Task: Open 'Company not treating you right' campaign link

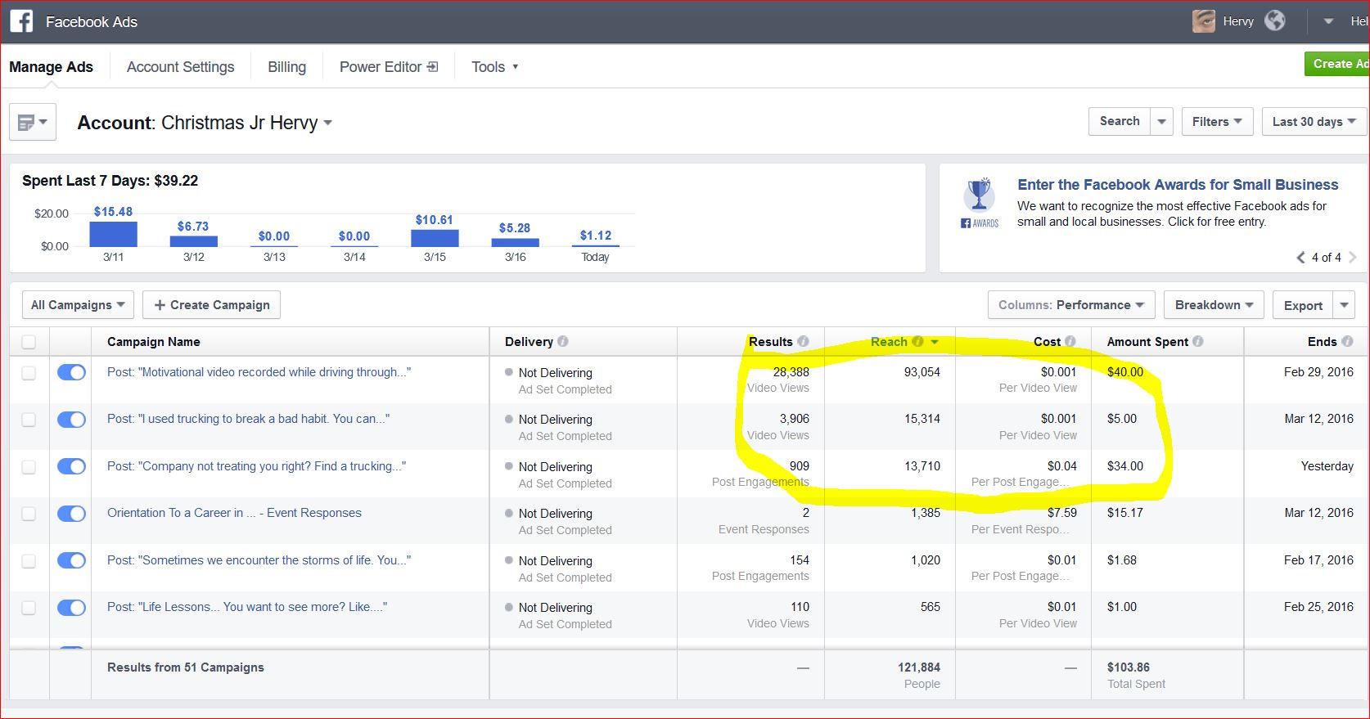Action: (256, 466)
